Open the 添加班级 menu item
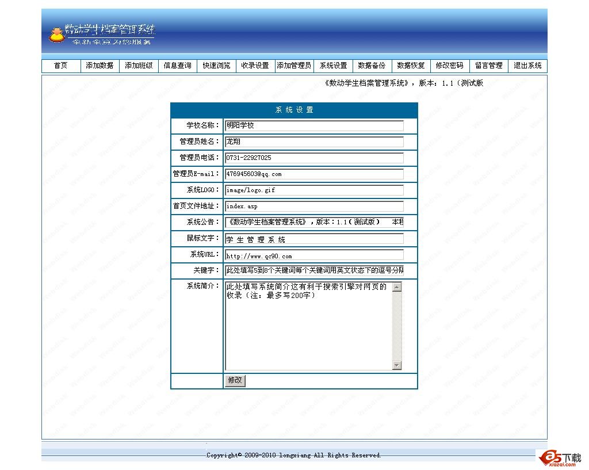 139,66
